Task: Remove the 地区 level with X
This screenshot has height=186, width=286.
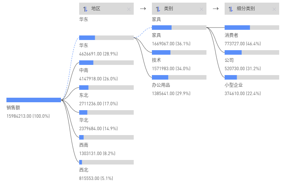Action: pos(128,9)
